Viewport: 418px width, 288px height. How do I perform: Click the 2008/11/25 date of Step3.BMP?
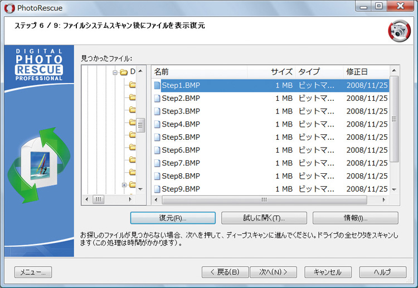[367, 111]
